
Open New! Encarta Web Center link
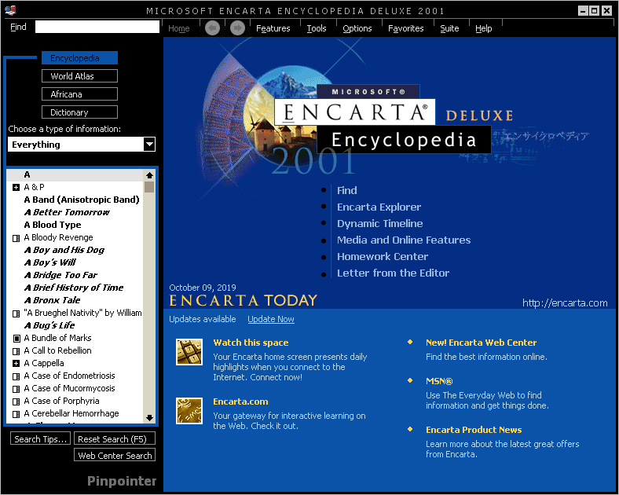coord(482,343)
